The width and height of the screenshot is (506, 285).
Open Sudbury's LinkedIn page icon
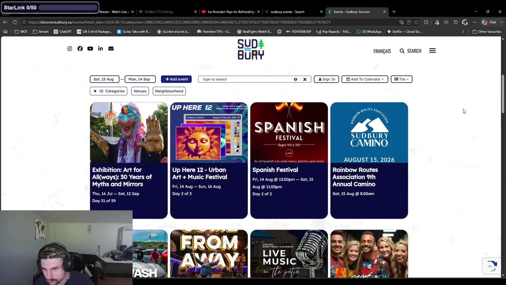coord(100,48)
